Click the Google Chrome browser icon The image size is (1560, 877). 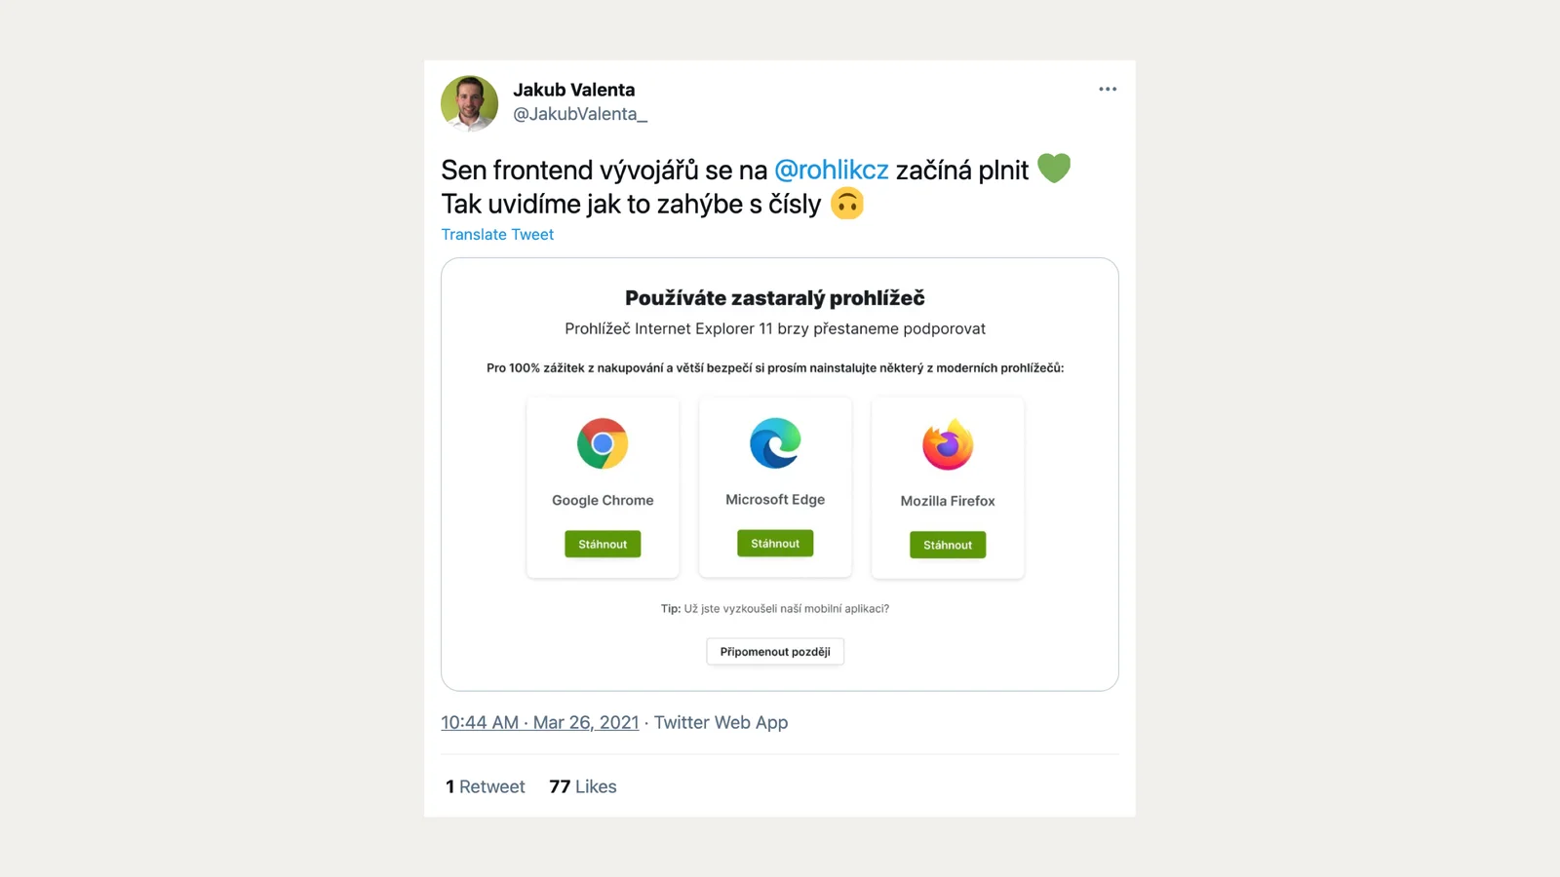click(603, 443)
